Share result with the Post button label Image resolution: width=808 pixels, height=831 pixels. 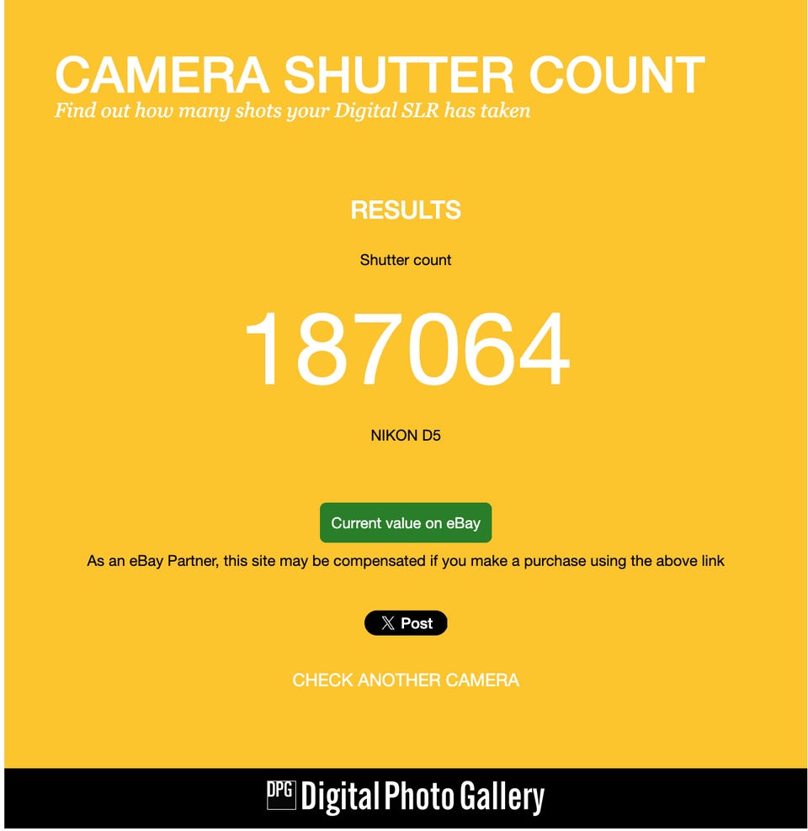(x=417, y=623)
